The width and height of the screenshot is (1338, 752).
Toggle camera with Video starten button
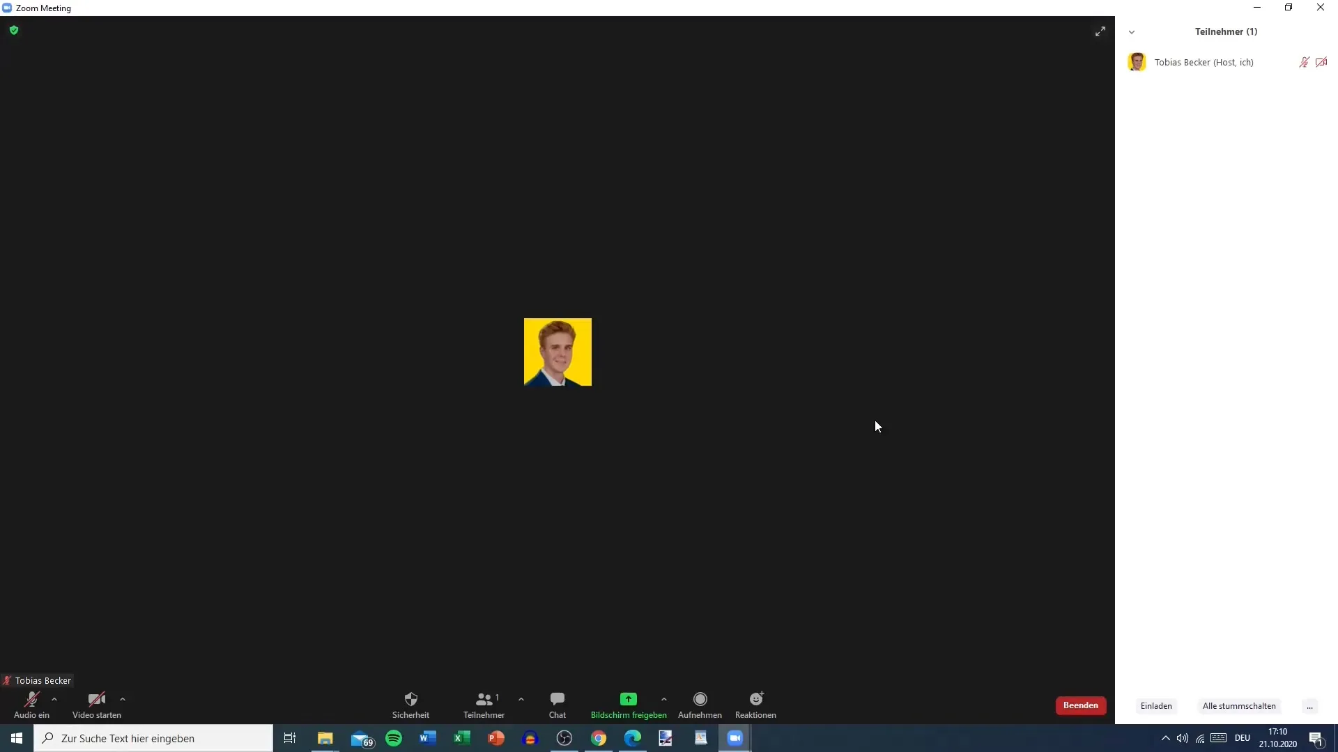pos(95,705)
